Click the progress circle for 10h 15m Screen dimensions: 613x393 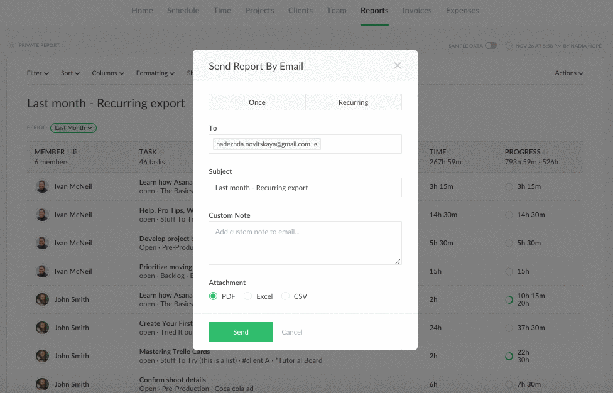[x=509, y=300]
